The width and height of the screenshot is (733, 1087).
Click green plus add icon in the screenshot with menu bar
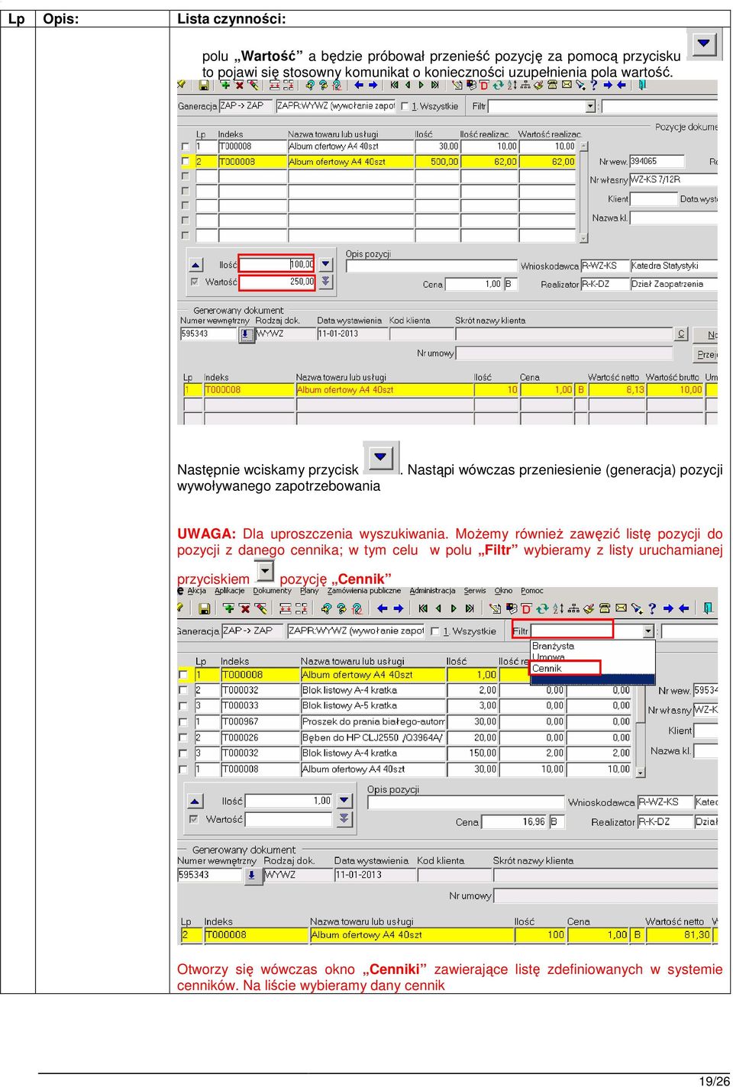(228, 608)
